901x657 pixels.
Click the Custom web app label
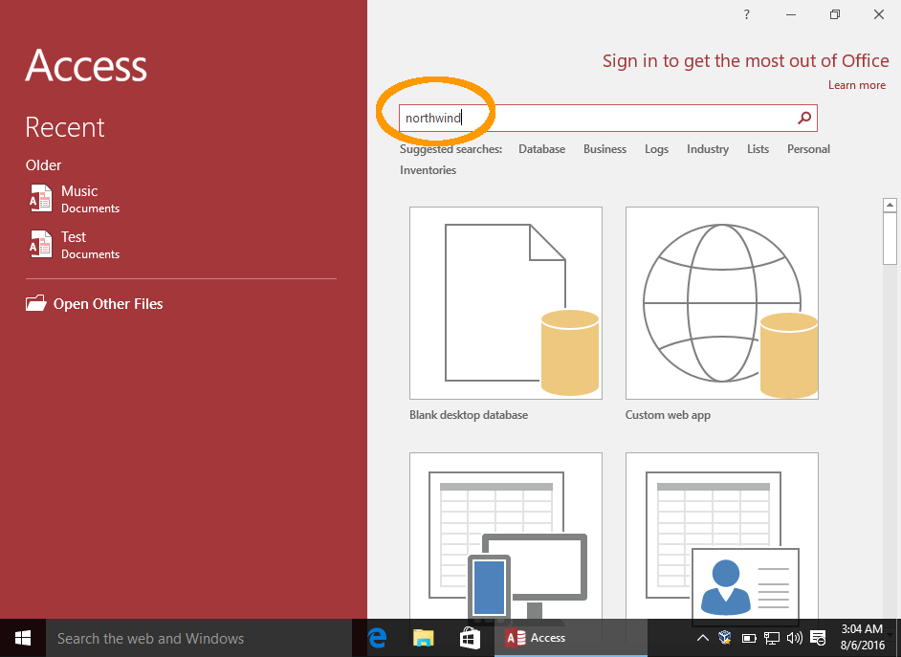coord(668,415)
